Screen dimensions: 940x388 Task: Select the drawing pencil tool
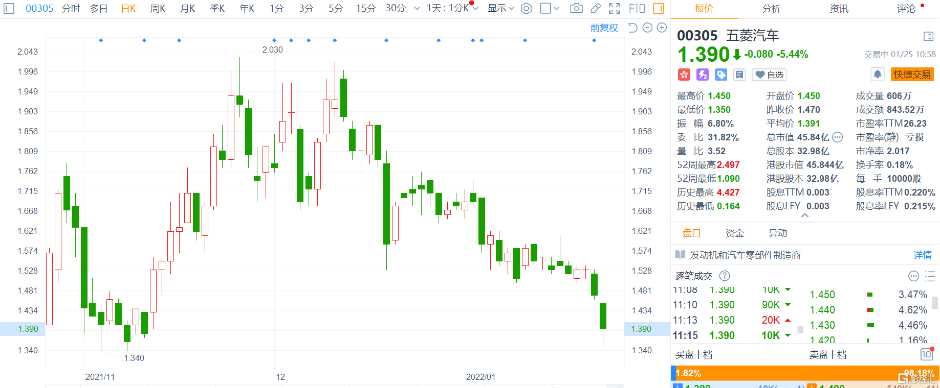(595, 9)
